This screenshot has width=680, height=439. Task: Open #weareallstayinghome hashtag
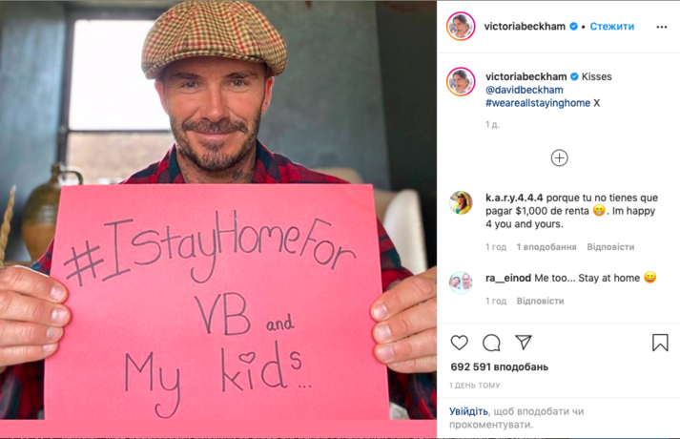click(x=538, y=103)
